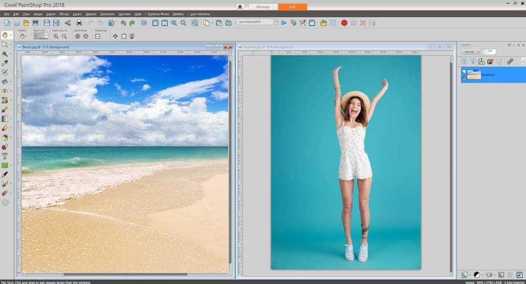Select the Text tool
Viewport: 526px width, 284px height.
point(5,156)
